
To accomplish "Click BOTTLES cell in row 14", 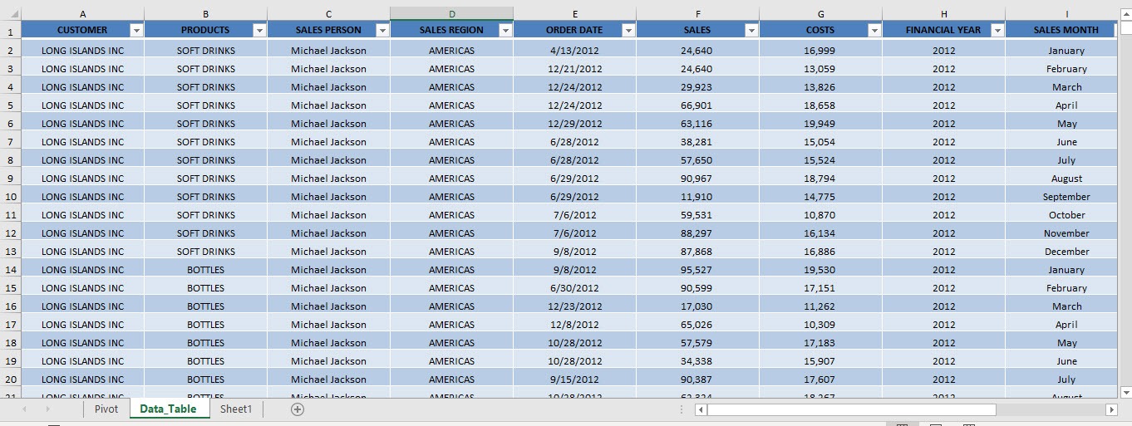I will 206,270.
